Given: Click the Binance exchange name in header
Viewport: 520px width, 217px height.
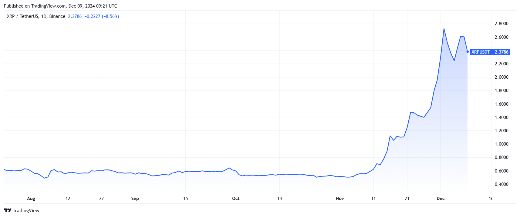Looking at the screenshot, I should click(57, 16).
